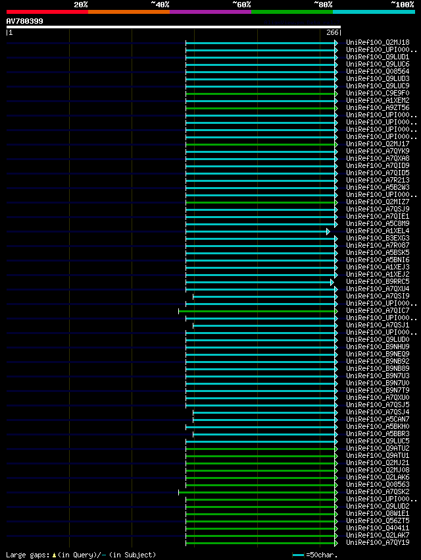The width and height of the screenshot is (421, 560).
Task: Click the query end position 266
Action: coord(332,32)
